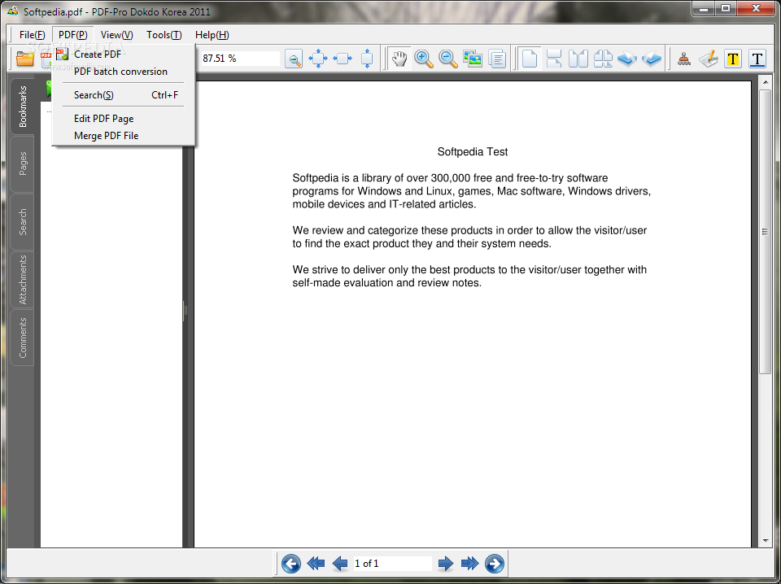Viewport: 781px width, 584px height.
Task: Choose PDF batch conversion menu entry
Action: click(123, 72)
